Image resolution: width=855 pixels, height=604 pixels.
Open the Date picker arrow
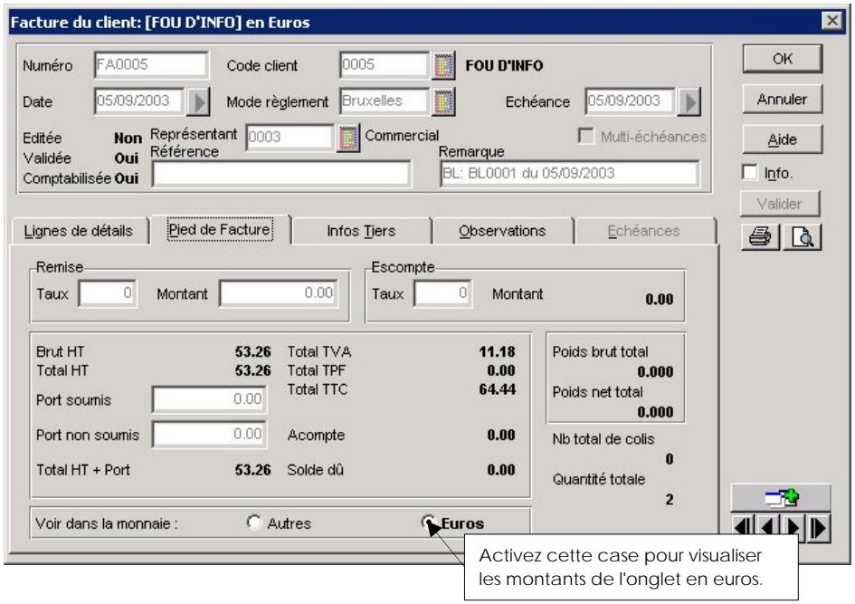click(x=198, y=102)
